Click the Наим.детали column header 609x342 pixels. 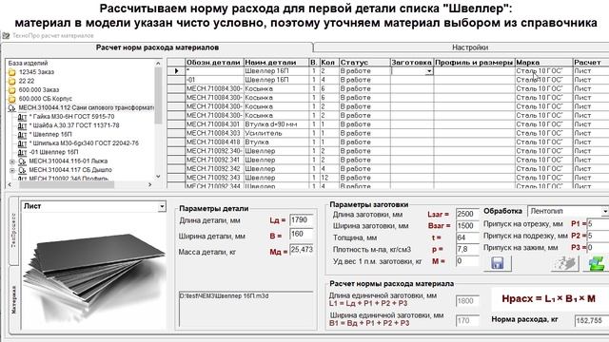(276, 63)
